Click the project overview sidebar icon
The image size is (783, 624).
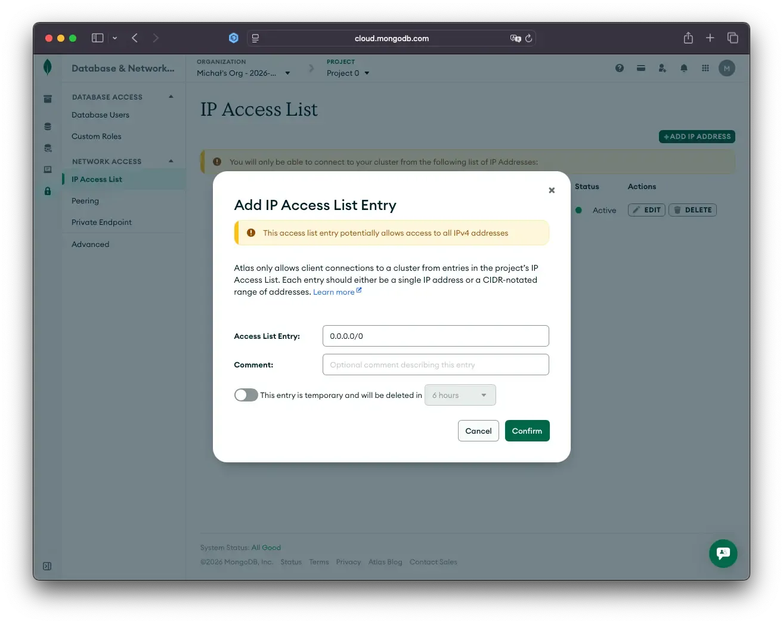[48, 99]
